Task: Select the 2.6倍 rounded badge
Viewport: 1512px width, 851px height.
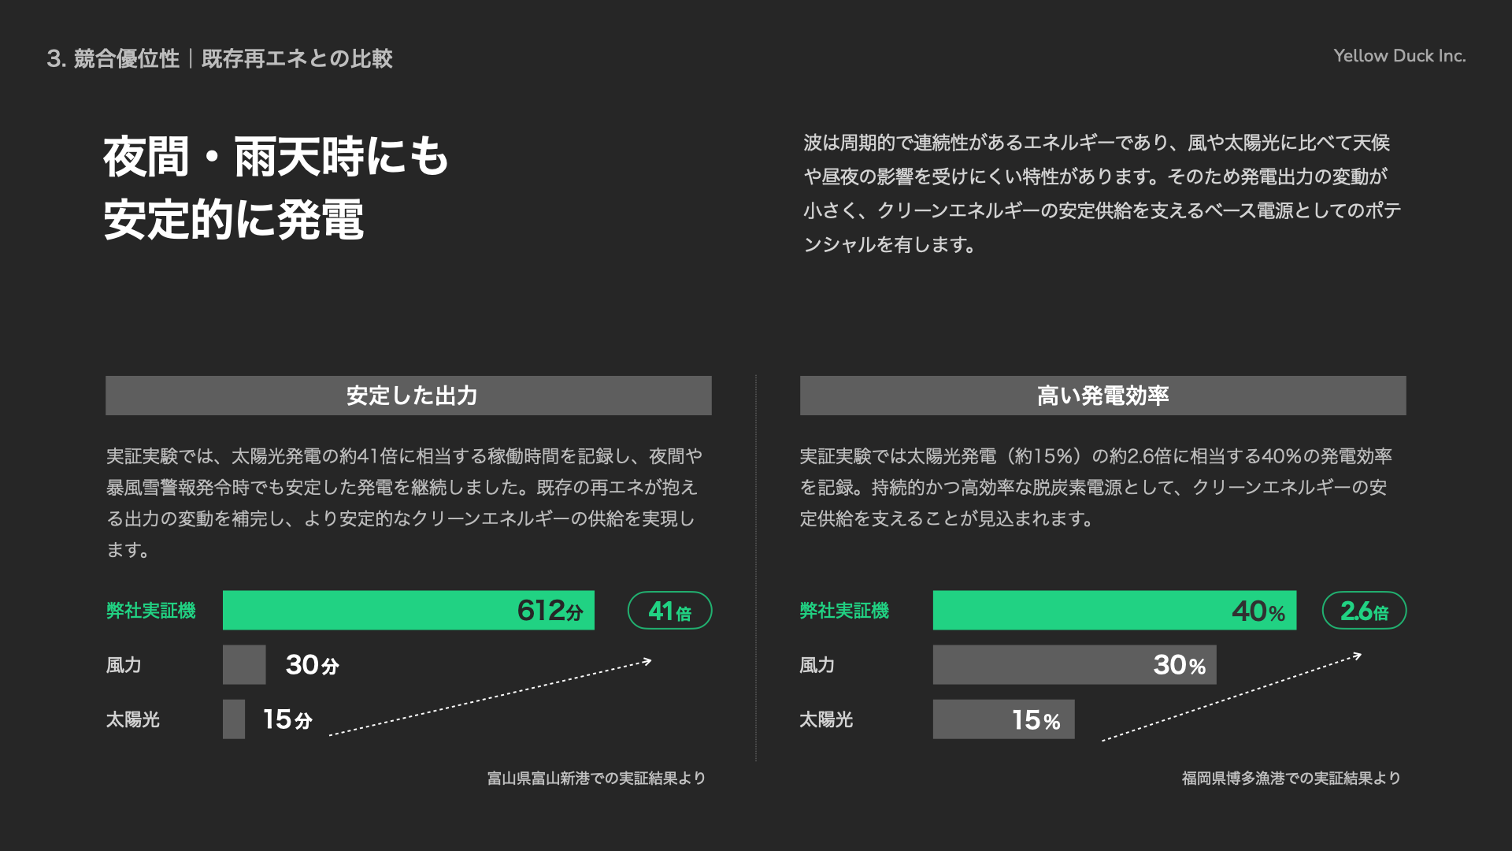Action: pos(1364,611)
